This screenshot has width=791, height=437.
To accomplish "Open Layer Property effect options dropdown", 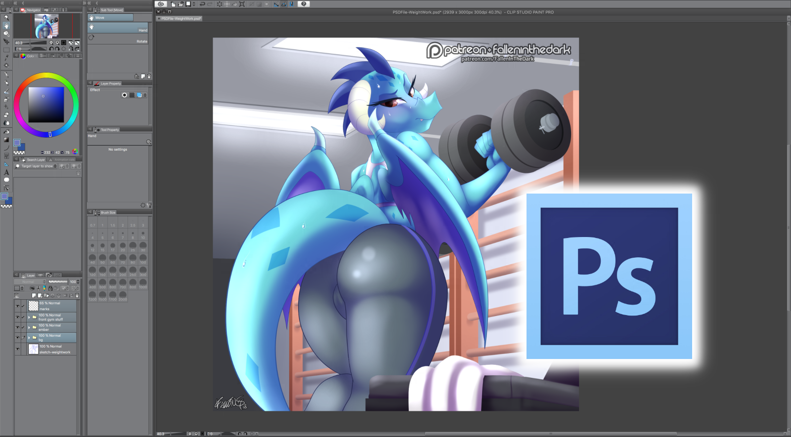I will click(145, 95).
